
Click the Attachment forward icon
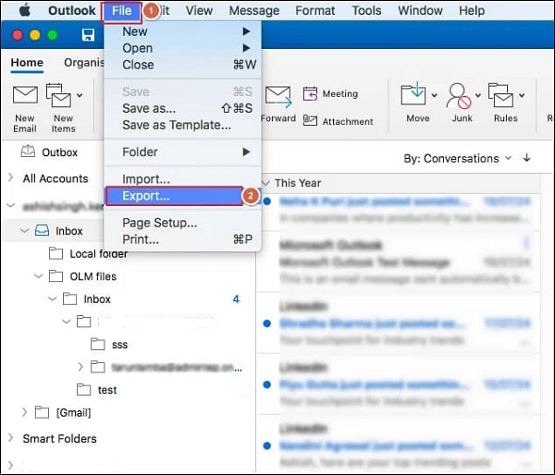(x=310, y=121)
